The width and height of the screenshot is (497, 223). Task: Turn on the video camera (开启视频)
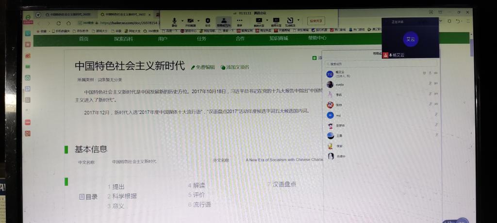click(x=190, y=21)
